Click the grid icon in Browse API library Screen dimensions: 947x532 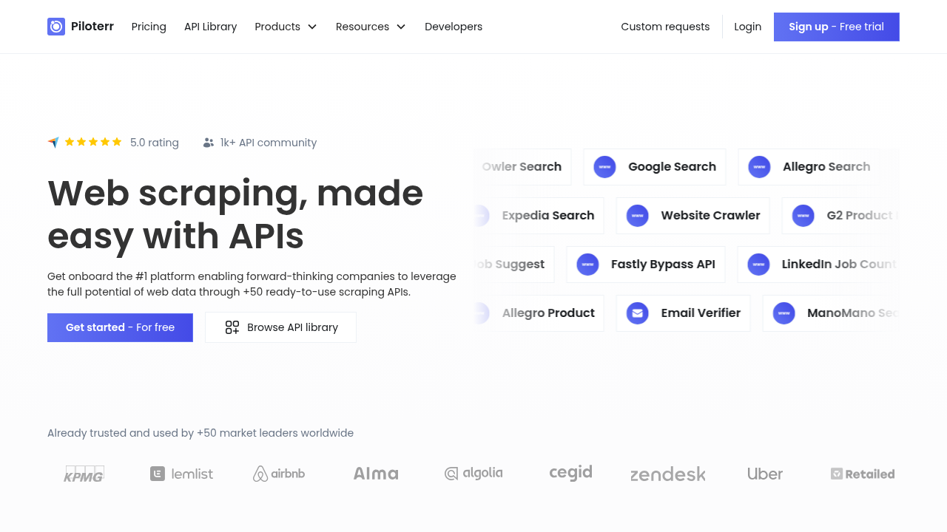232,327
